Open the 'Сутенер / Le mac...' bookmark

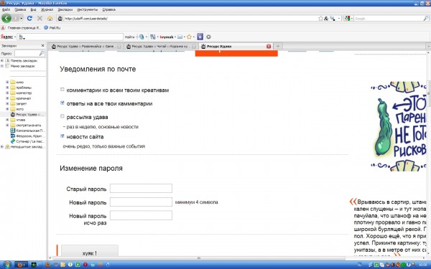(x=27, y=141)
